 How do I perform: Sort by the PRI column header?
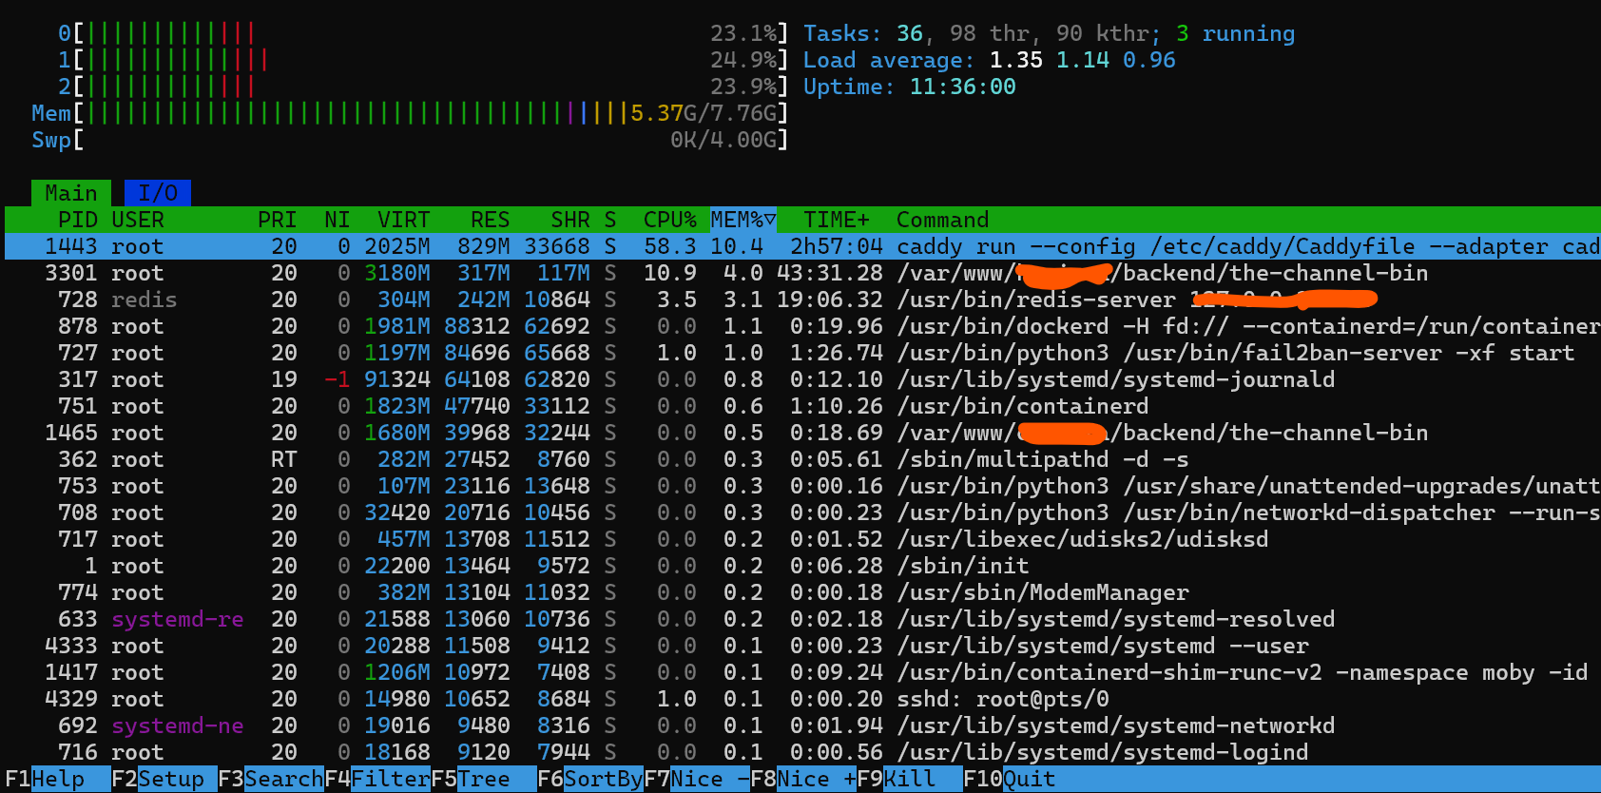click(278, 220)
